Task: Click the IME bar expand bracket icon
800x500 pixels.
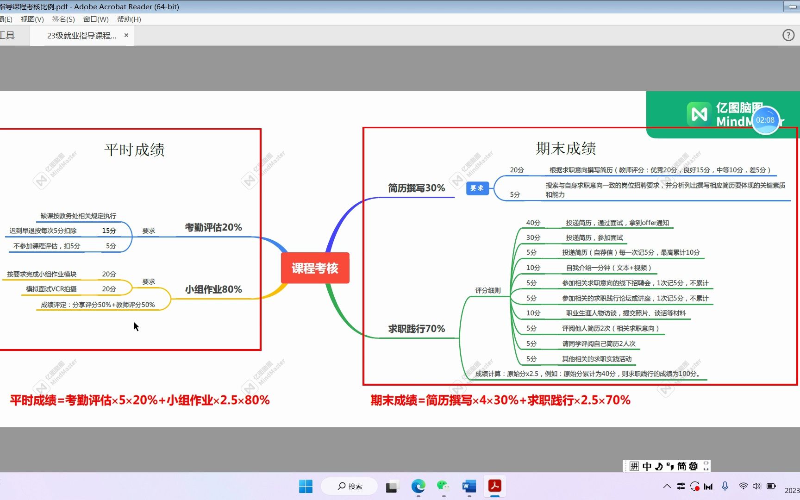Action: [x=706, y=466]
